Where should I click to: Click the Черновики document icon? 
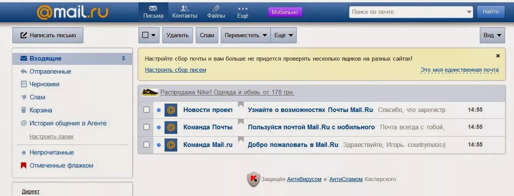[24, 84]
